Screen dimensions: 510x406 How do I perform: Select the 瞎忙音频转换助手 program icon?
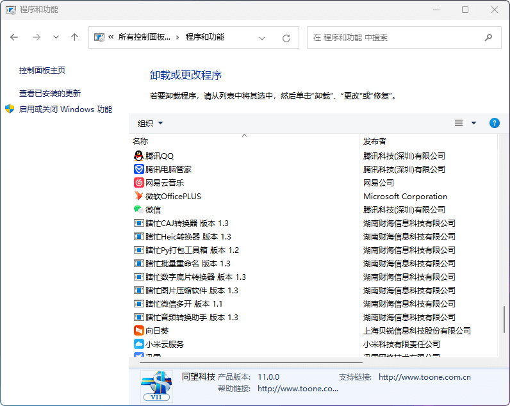pyautogui.click(x=138, y=317)
